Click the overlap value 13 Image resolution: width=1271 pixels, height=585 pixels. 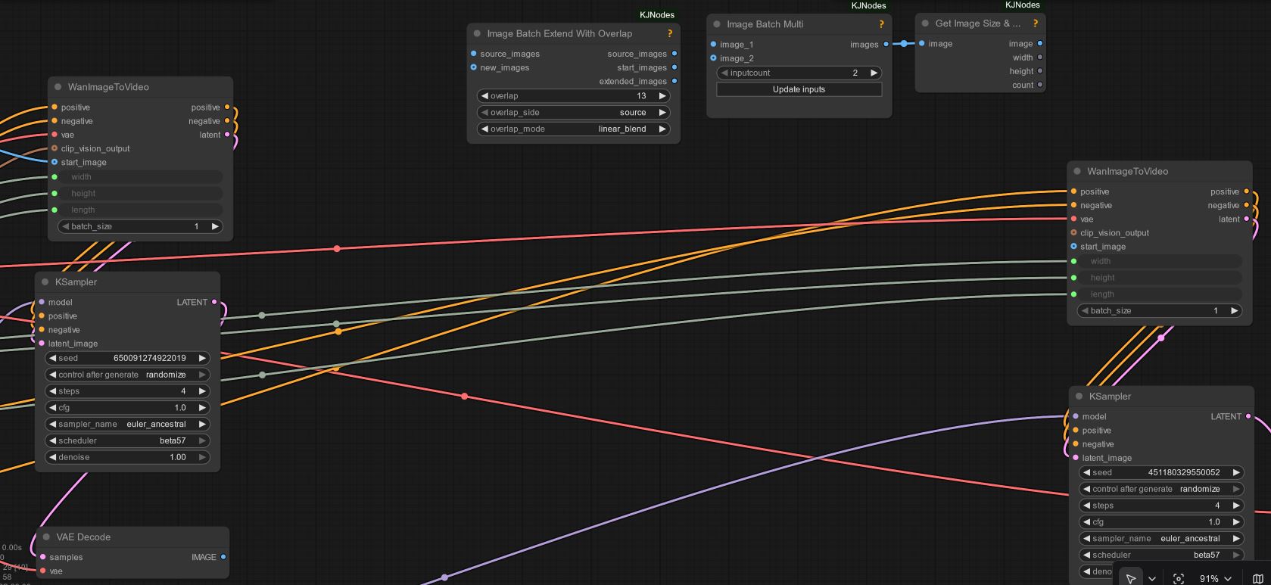click(641, 96)
